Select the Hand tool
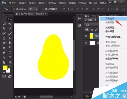Screen dimensions: 127x99 pyautogui.click(x=4, y=62)
